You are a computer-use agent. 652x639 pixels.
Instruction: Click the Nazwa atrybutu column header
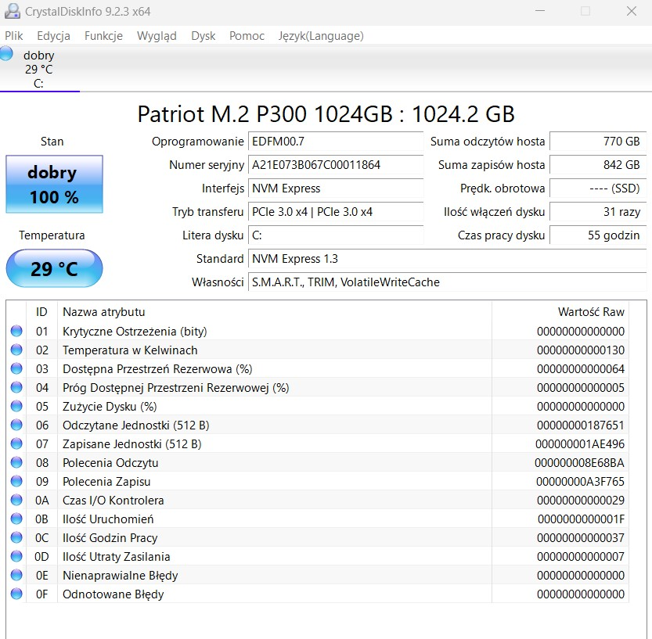[103, 312]
